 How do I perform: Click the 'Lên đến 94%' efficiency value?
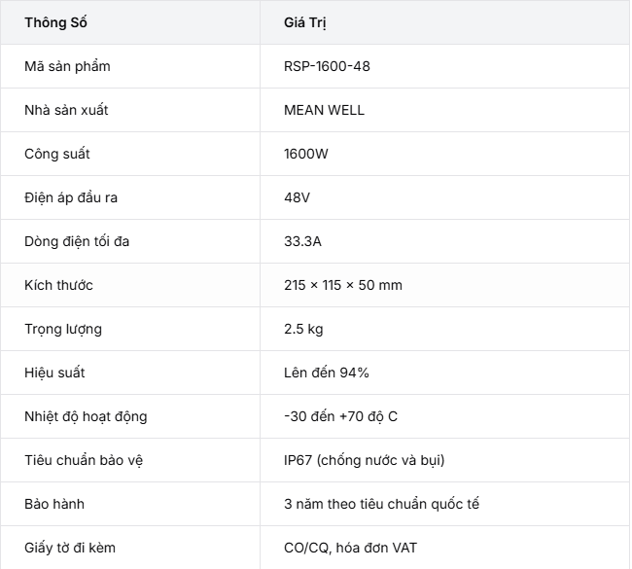[326, 373]
